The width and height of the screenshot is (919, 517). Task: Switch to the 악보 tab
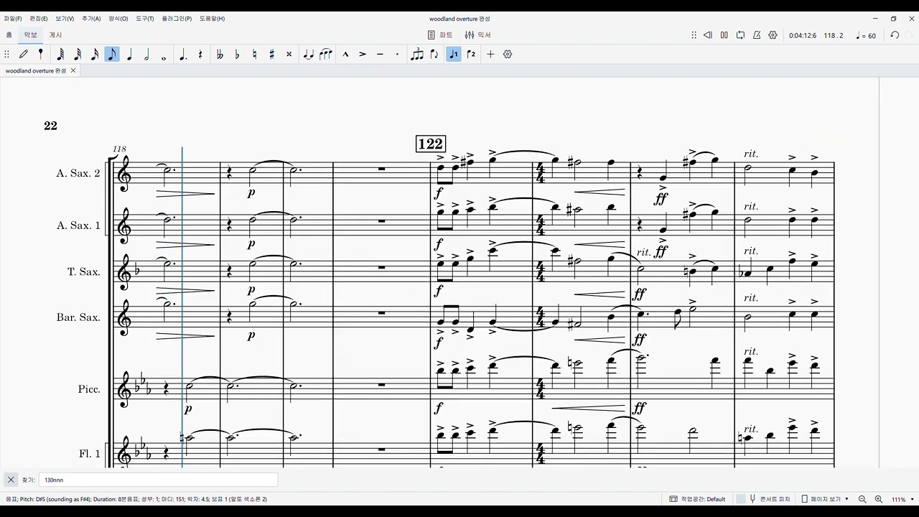click(x=31, y=34)
